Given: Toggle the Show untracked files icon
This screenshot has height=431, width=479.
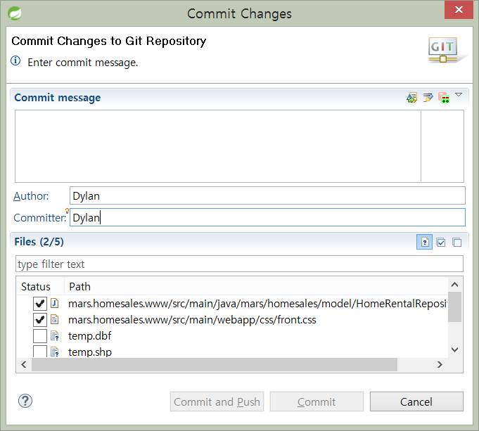Looking at the screenshot, I should click(x=425, y=243).
